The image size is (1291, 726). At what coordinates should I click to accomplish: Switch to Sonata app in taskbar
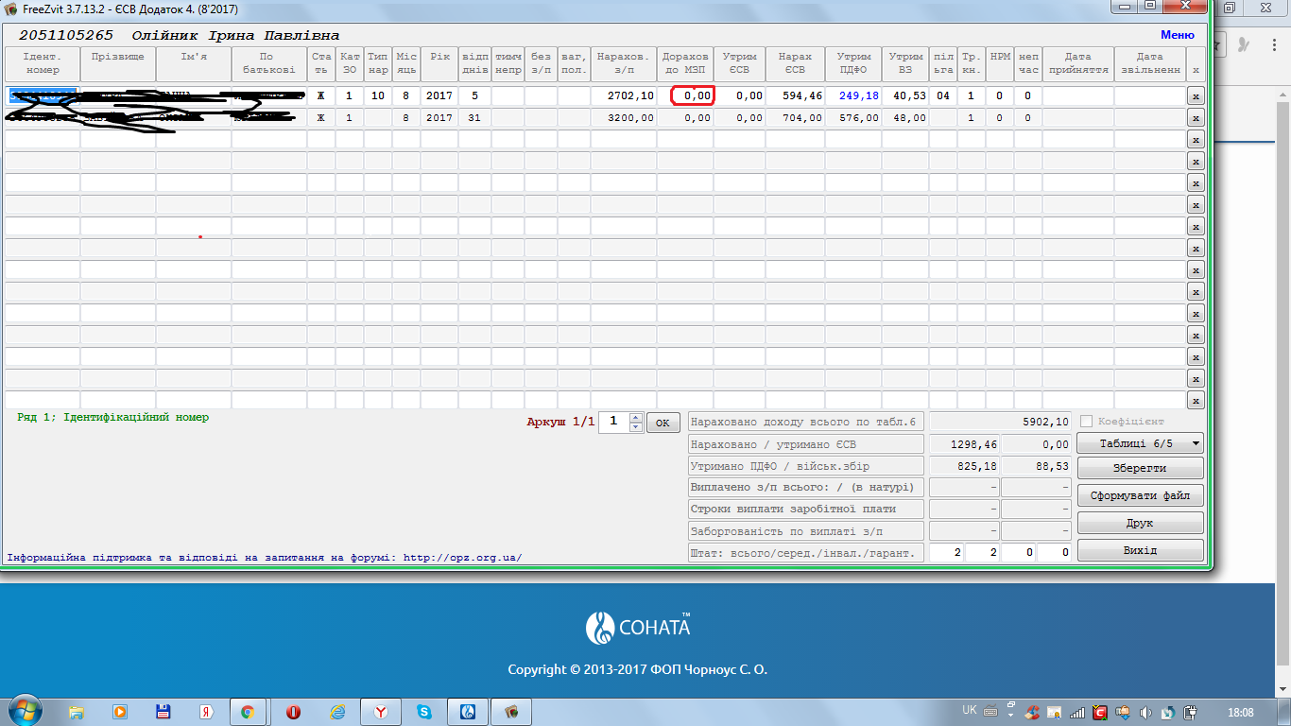pyautogui.click(x=467, y=712)
